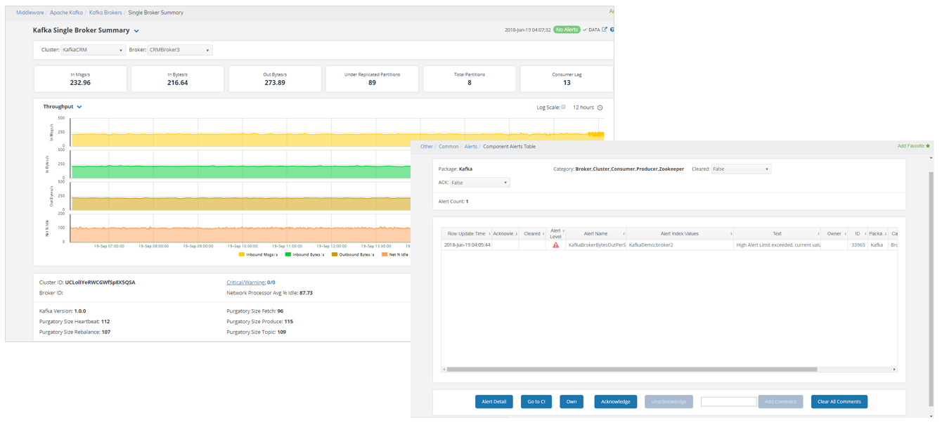
Task: Click the clock icon beside 12 hours
Action: (600, 107)
